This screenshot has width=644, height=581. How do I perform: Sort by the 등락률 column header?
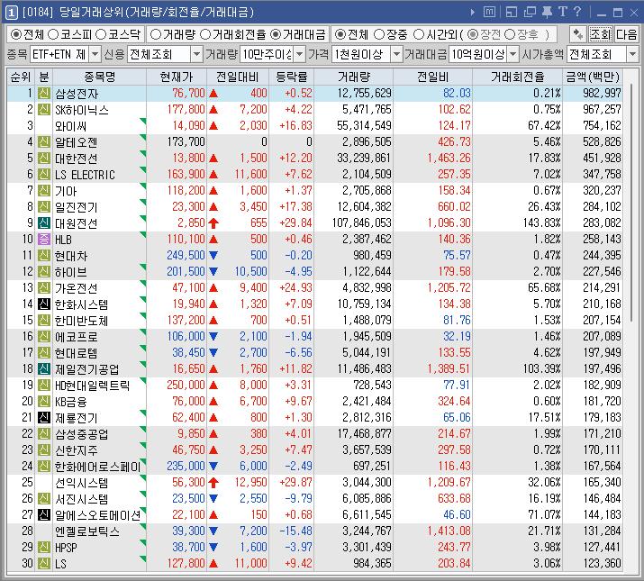pyautogui.click(x=291, y=77)
